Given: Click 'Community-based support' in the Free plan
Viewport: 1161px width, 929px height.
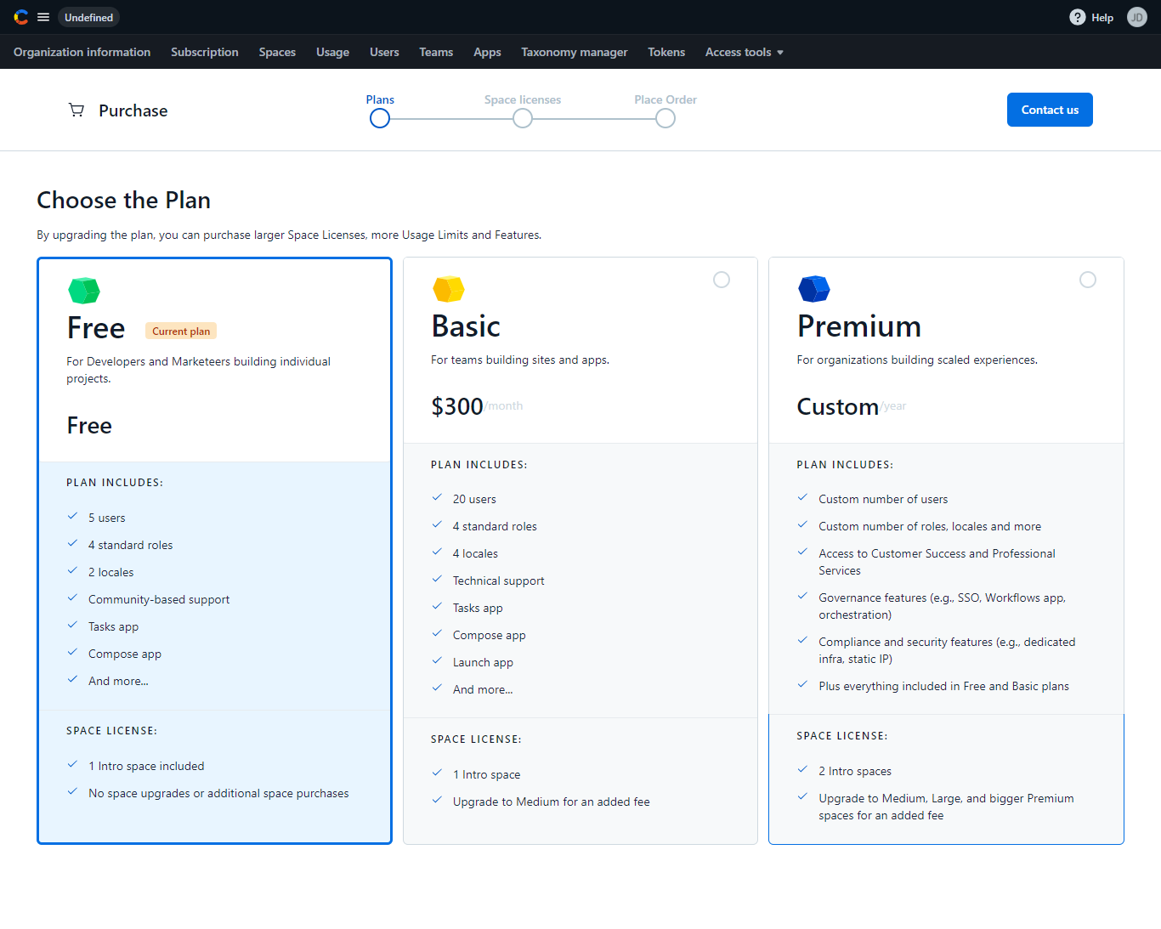Looking at the screenshot, I should pyautogui.click(x=159, y=599).
